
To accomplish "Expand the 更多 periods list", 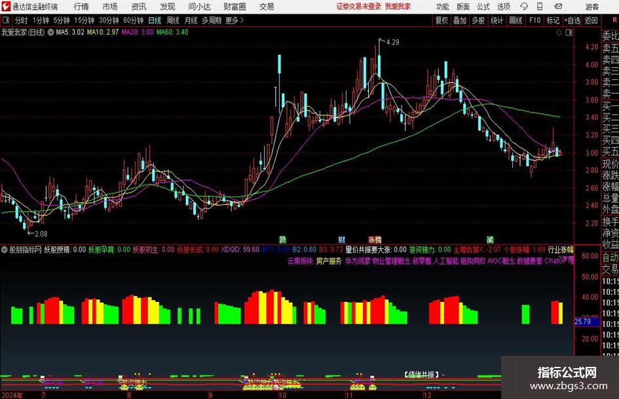I will [x=235, y=20].
